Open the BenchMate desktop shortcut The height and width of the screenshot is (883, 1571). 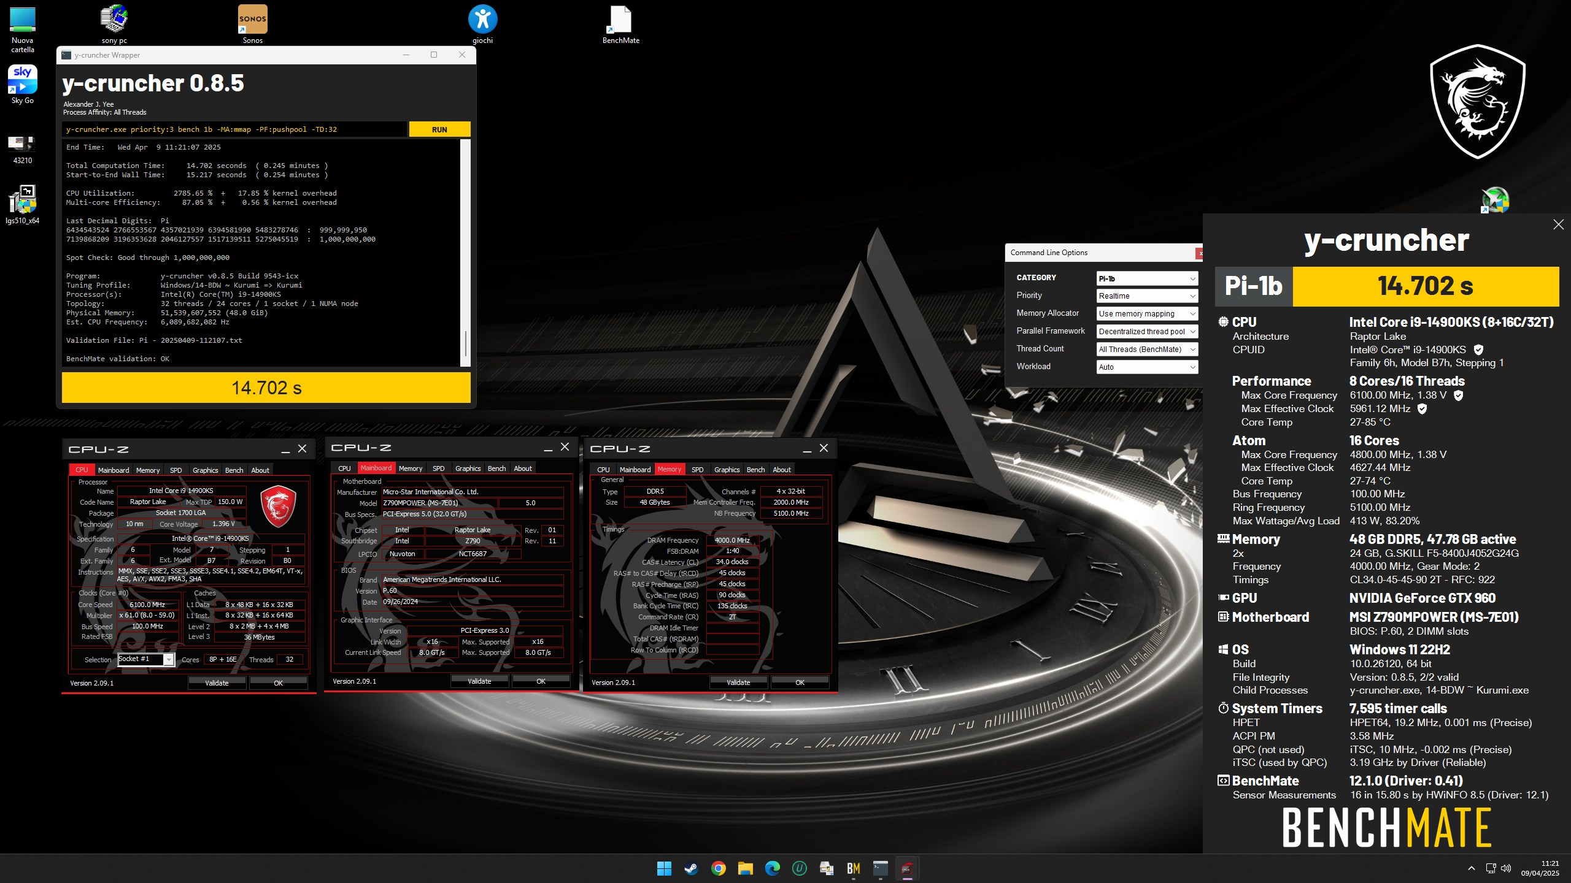tap(620, 25)
